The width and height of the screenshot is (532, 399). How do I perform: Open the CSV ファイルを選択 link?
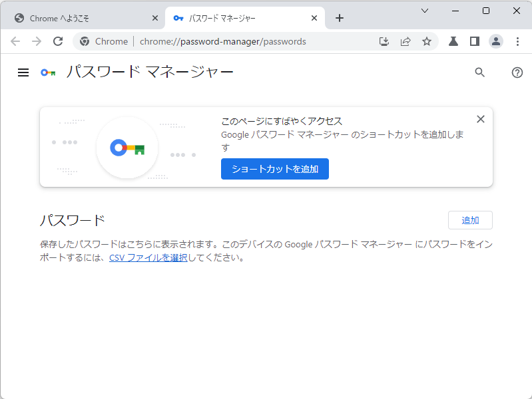(148, 257)
